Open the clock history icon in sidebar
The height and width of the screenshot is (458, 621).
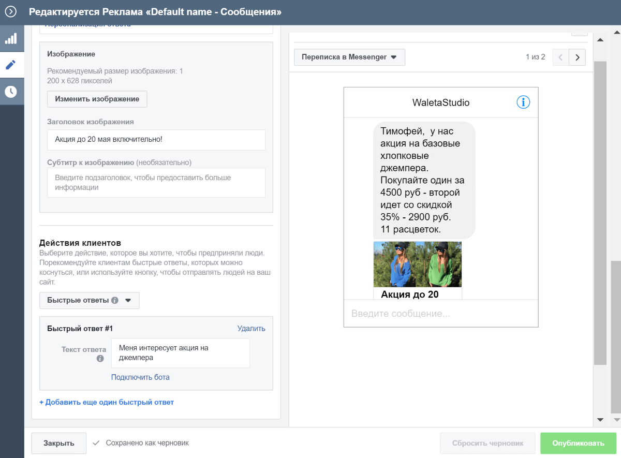click(x=11, y=92)
